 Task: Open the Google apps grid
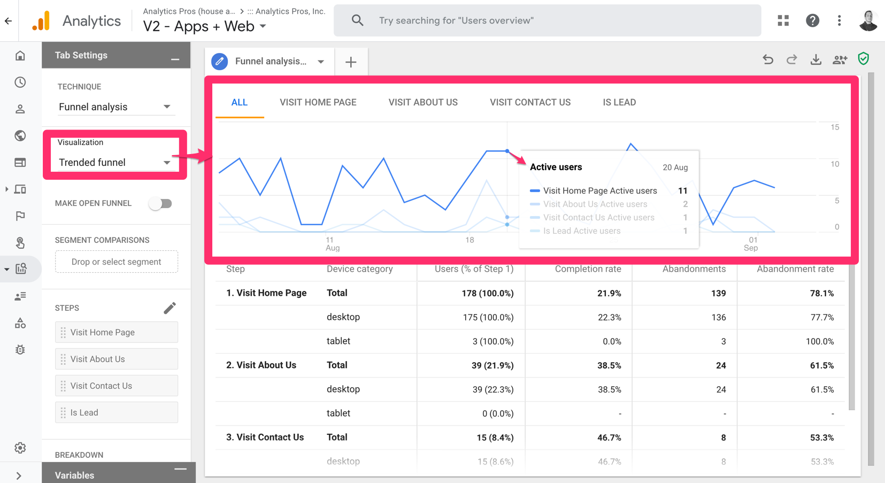783,20
